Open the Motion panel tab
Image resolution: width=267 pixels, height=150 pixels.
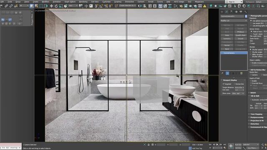pos(236,12)
